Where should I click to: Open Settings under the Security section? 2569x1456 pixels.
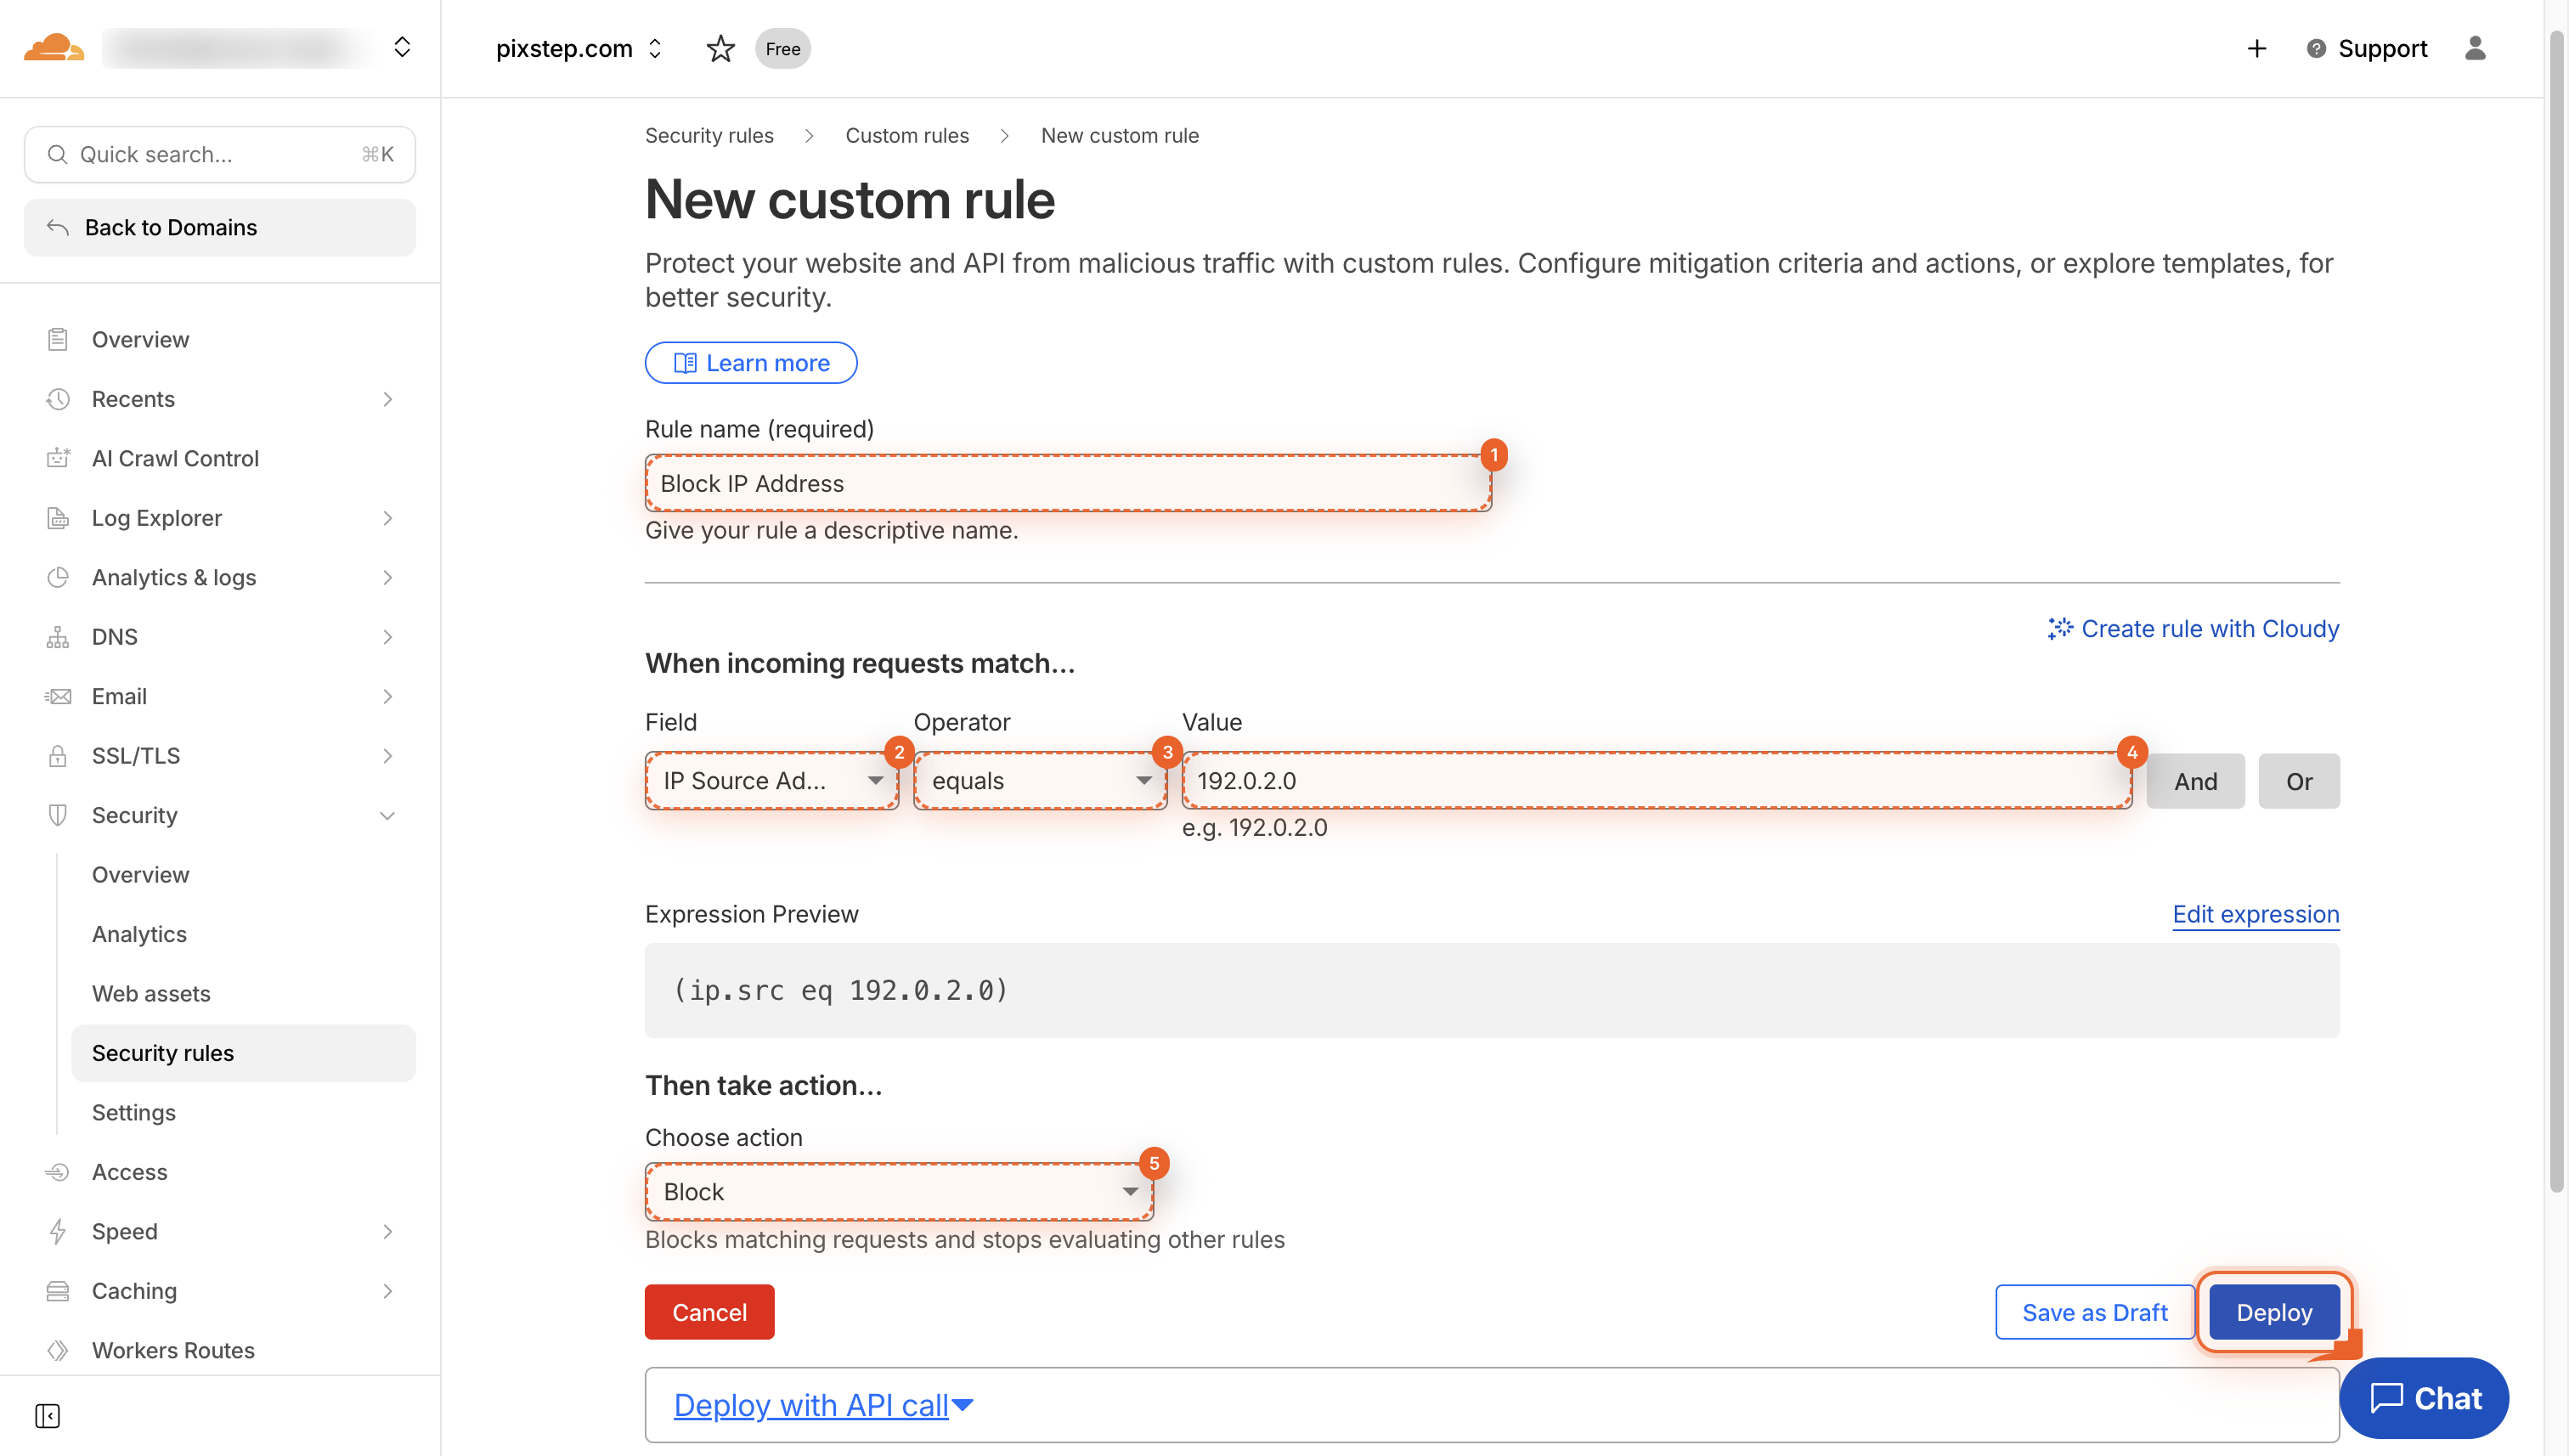133,1112
